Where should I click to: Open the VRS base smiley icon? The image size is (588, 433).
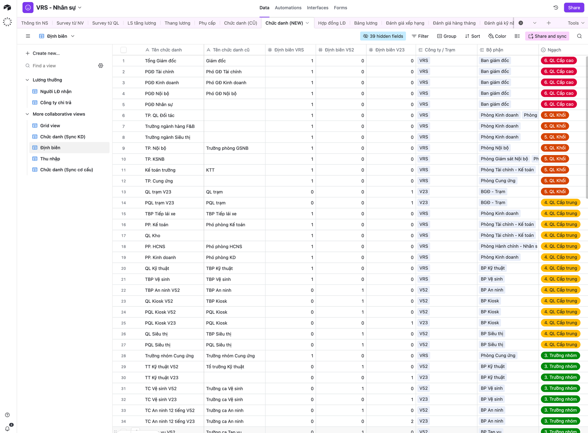tap(28, 8)
